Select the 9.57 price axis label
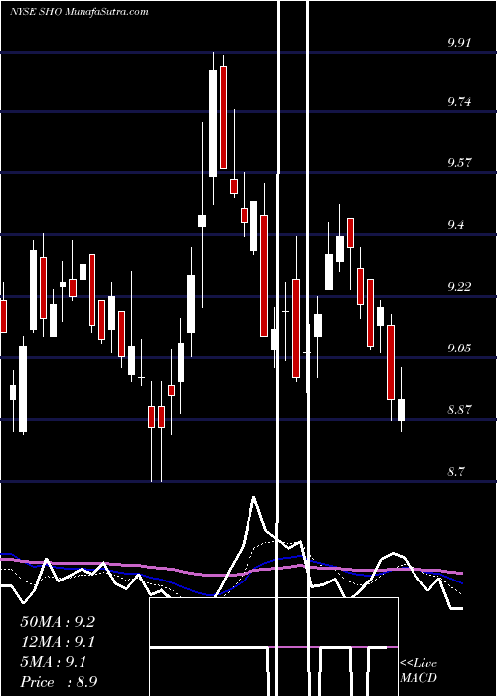 [x=459, y=163]
